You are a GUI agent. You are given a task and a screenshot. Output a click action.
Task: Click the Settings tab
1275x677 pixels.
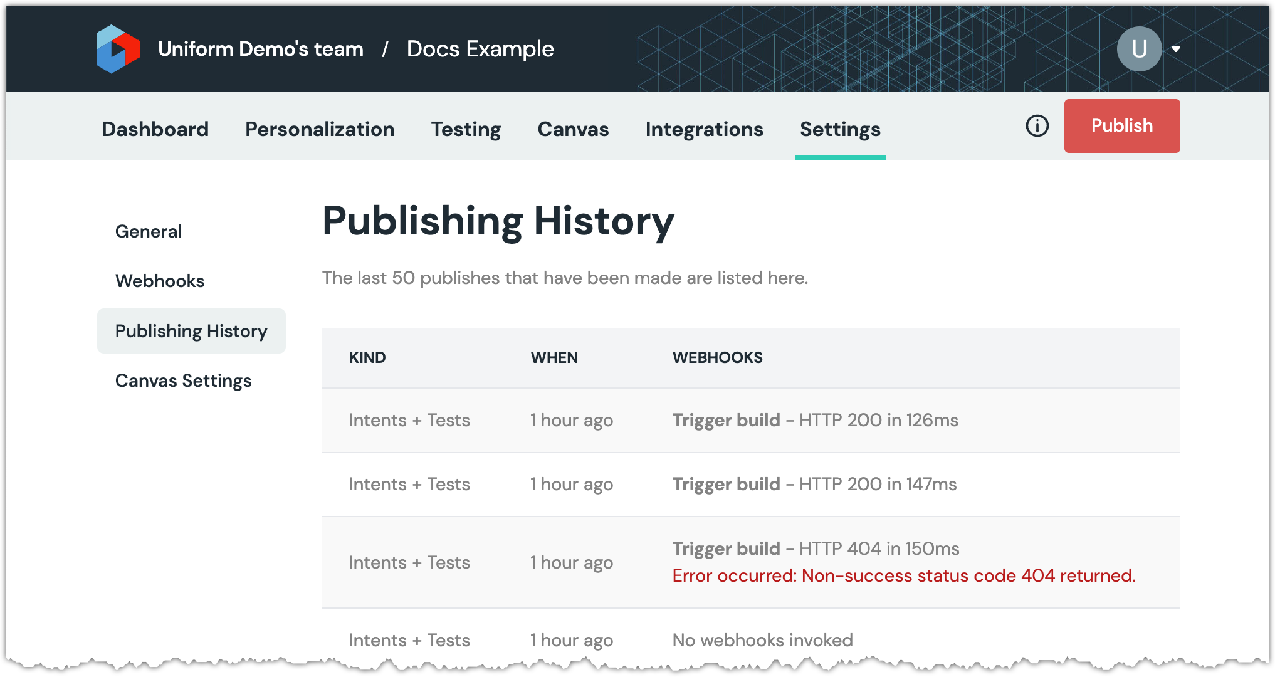tap(840, 129)
